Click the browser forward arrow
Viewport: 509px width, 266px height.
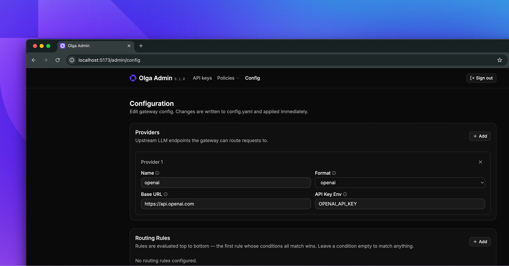pyautogui.click(x=46, y=60)
